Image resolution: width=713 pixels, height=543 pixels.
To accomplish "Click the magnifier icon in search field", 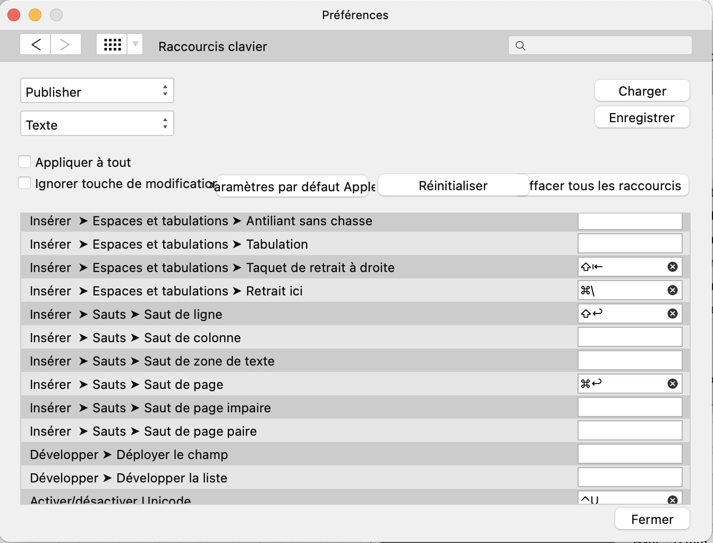I will 521,46.
